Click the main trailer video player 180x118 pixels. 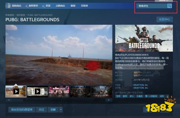[59, 55]
